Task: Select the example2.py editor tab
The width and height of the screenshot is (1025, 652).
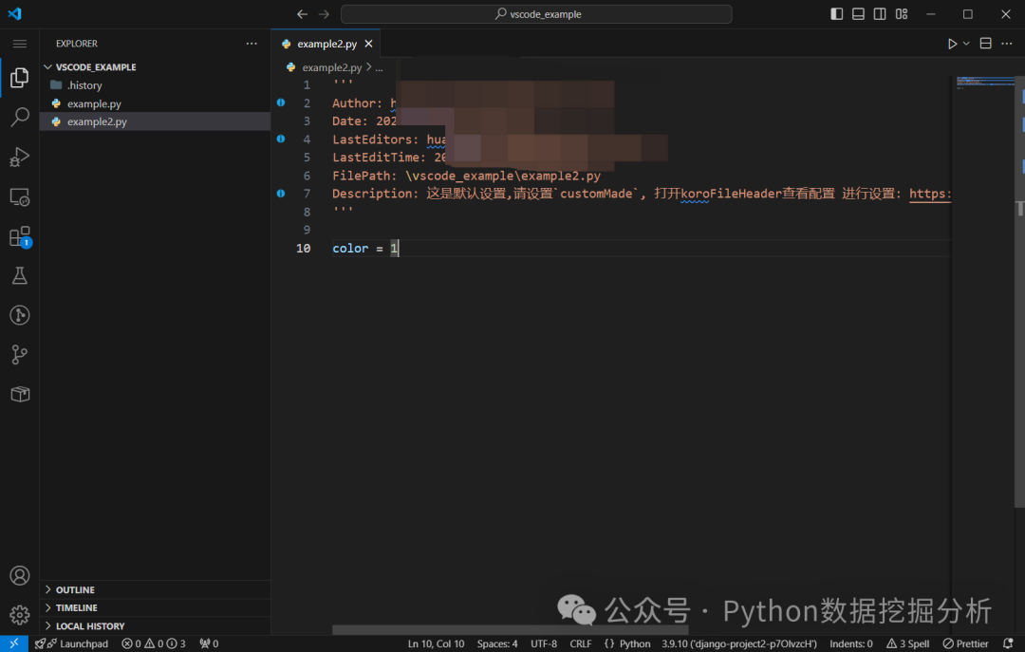Action: coord(326,44)
